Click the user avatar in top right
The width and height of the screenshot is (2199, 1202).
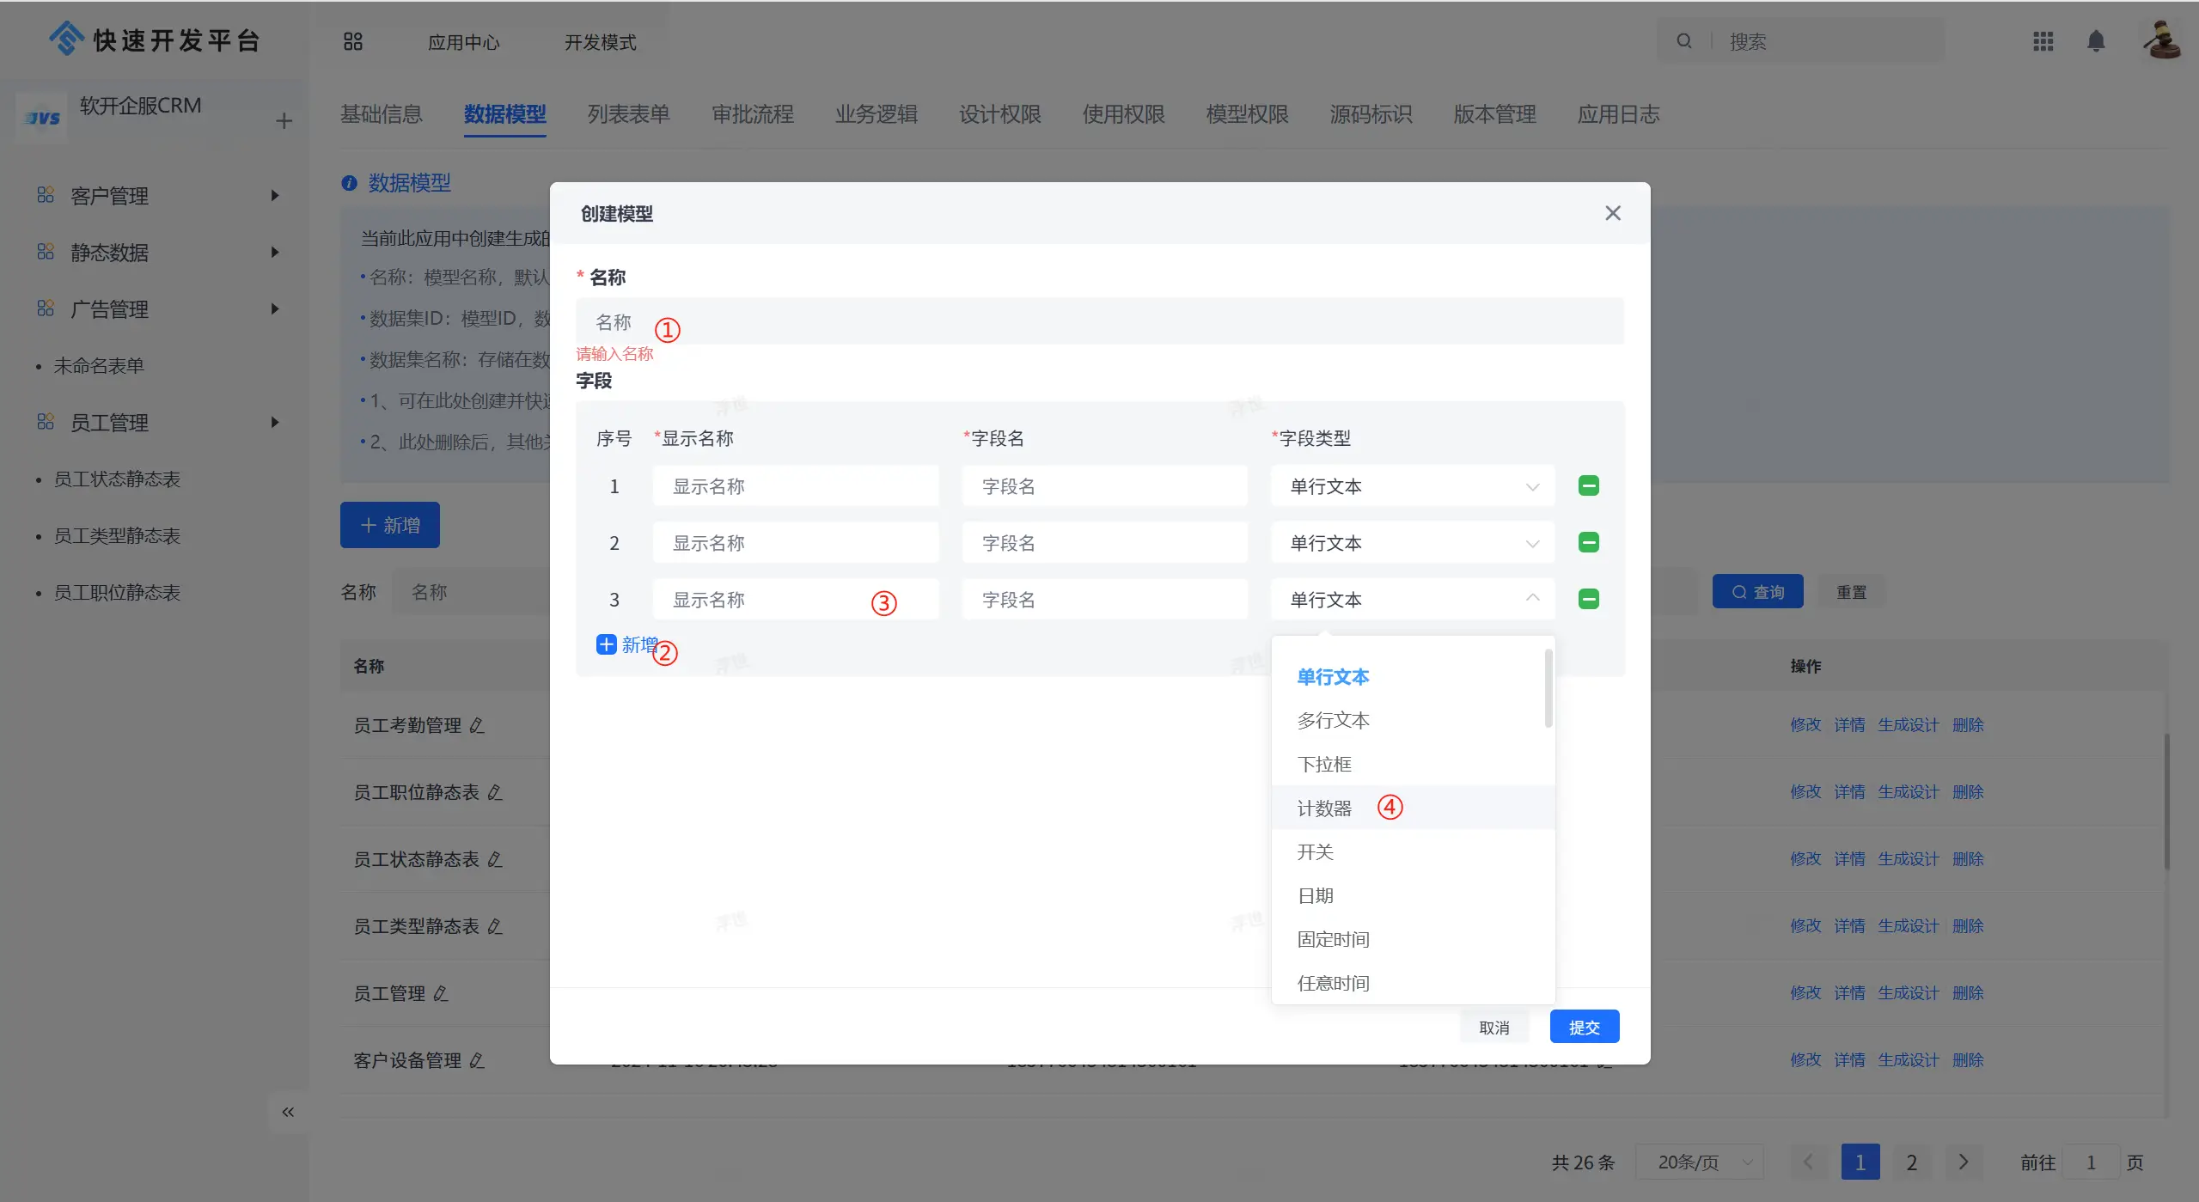(x=2162, y=40)
